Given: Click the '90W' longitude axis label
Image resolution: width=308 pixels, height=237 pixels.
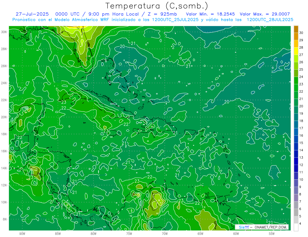Looking at the screenshot, I should coord(22,233).
